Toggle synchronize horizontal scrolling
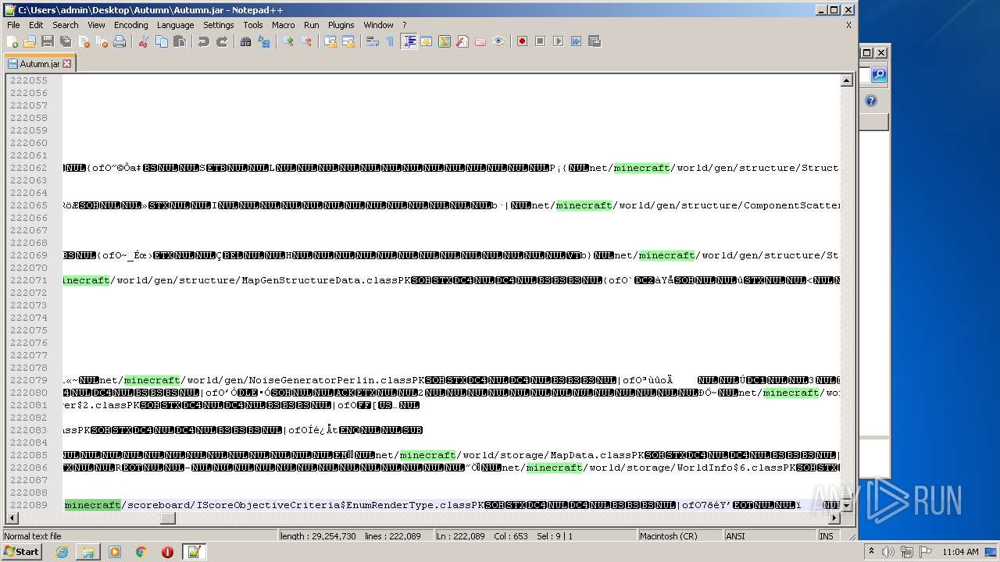The width and height of the screenshot is (1000, 562). click(x=348, y=41)
